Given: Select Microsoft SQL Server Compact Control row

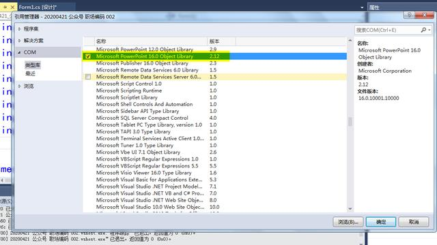Looking at the screenshot, I should [x=214, y=118].
